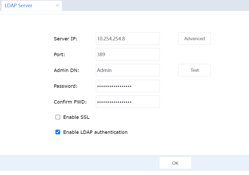Click the Confirm PWD field

[128, 102]
